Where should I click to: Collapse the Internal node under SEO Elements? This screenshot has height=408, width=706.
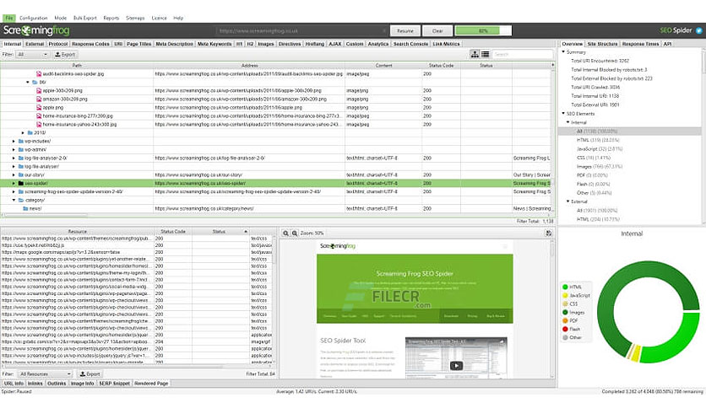coord(568,122)
